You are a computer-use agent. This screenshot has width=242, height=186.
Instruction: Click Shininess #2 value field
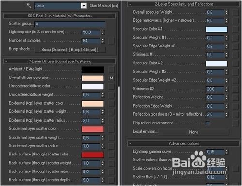215,89
